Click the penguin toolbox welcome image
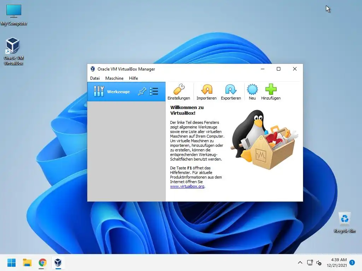 click(x=264, y=139)
